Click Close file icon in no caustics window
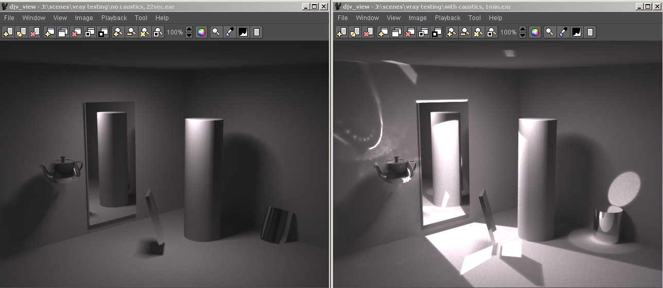Viewport: 663px width, 288px height. click(34, 32)
